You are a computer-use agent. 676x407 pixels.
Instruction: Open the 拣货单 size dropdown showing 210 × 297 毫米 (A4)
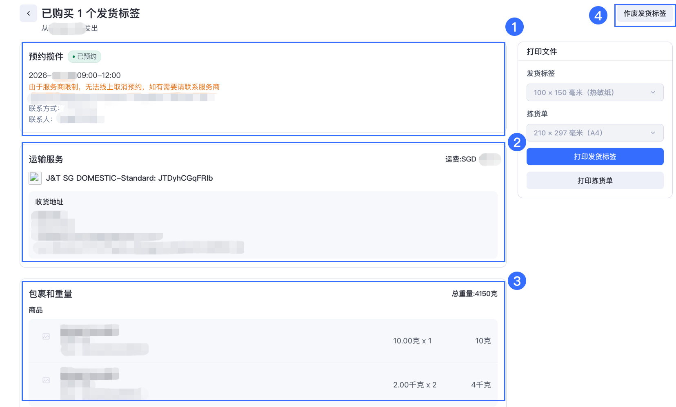pos(595,133)
